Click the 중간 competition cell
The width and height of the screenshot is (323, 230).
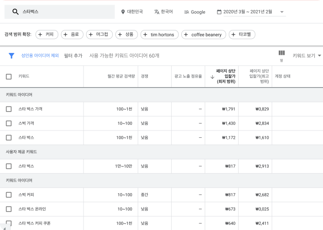pyautogui.click(x=144, y=195)
